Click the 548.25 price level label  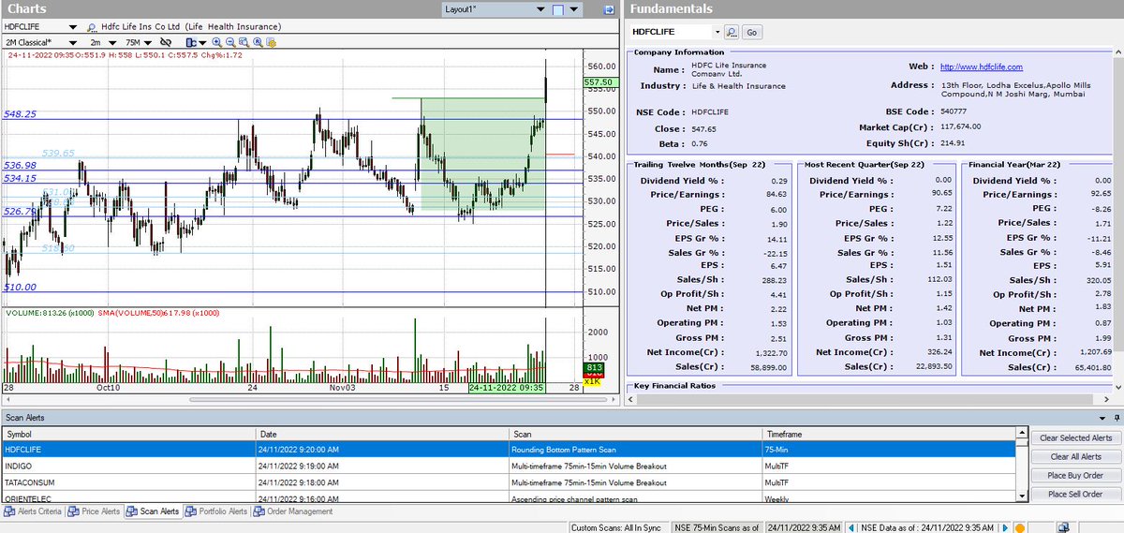coord(20,113)
